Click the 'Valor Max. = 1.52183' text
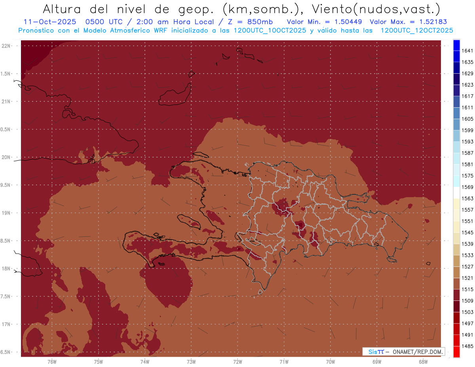Screen dimensions: 475x367 click(x=409, y=22)
